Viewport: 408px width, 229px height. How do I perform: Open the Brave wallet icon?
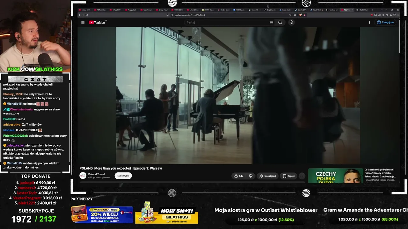click(x=387, y=15)
